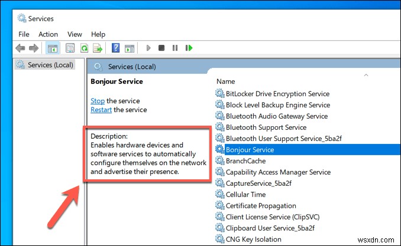
Task: Open the Action menu
Action: pos(48,34)
